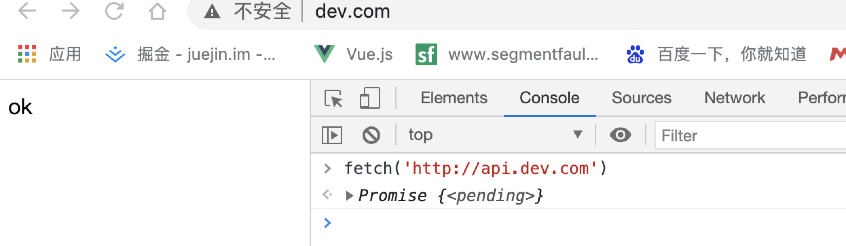Screen dimensions: 846x246
Task: Open the Sources tab
Action: [x=641, y=98]
